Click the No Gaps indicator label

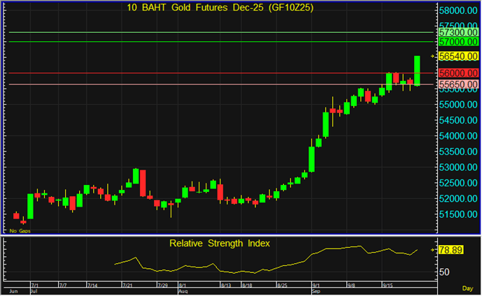pos(19,230)
